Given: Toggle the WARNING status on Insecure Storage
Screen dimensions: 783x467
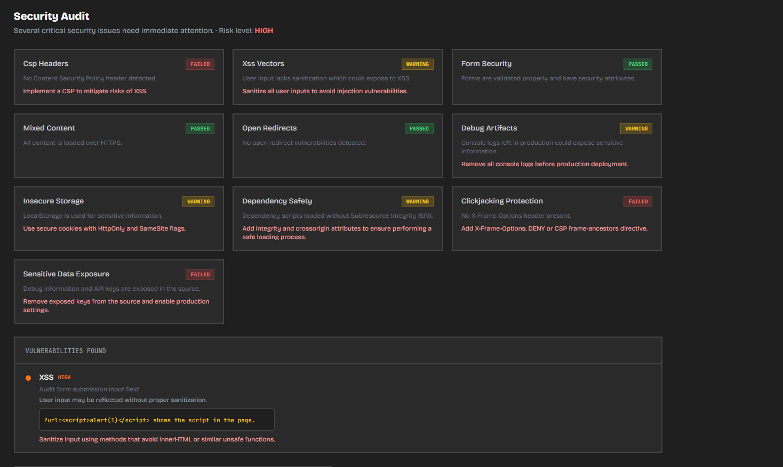Looking at the screenshot, I should pyautogui.click(x=198, y=201).
